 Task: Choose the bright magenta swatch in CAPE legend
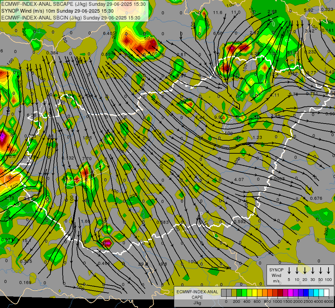click(x=291, y=293)
